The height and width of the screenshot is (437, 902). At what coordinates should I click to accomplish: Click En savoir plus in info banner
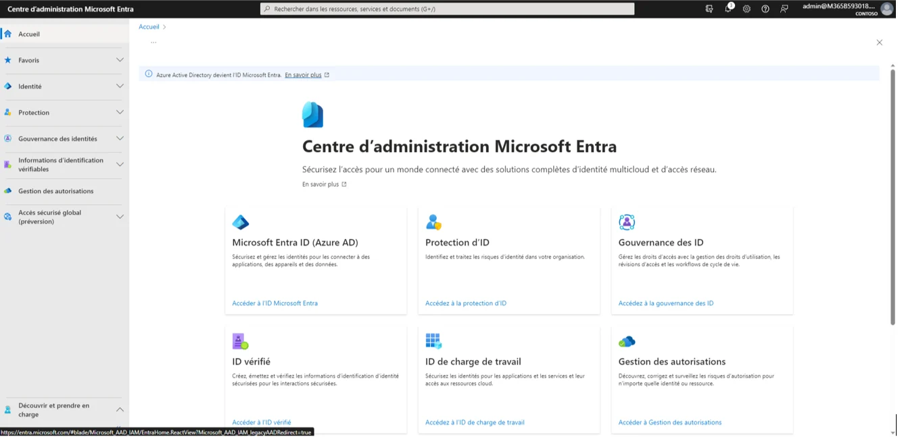pos(303,75)
